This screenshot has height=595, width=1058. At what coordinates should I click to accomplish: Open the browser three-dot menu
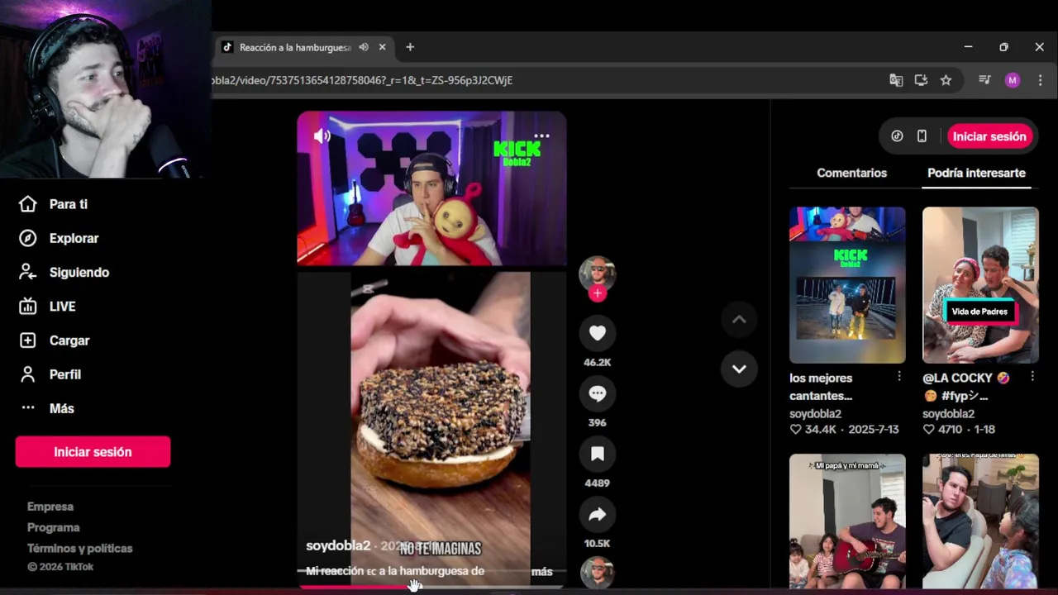tap(1041, 80)
